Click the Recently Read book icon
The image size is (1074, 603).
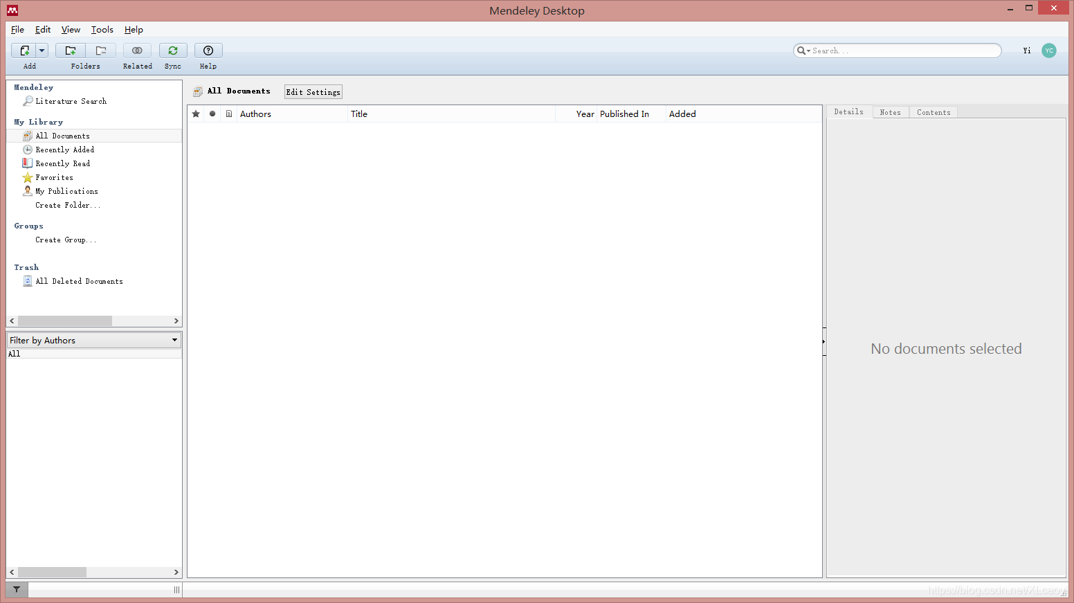point(28,163)
